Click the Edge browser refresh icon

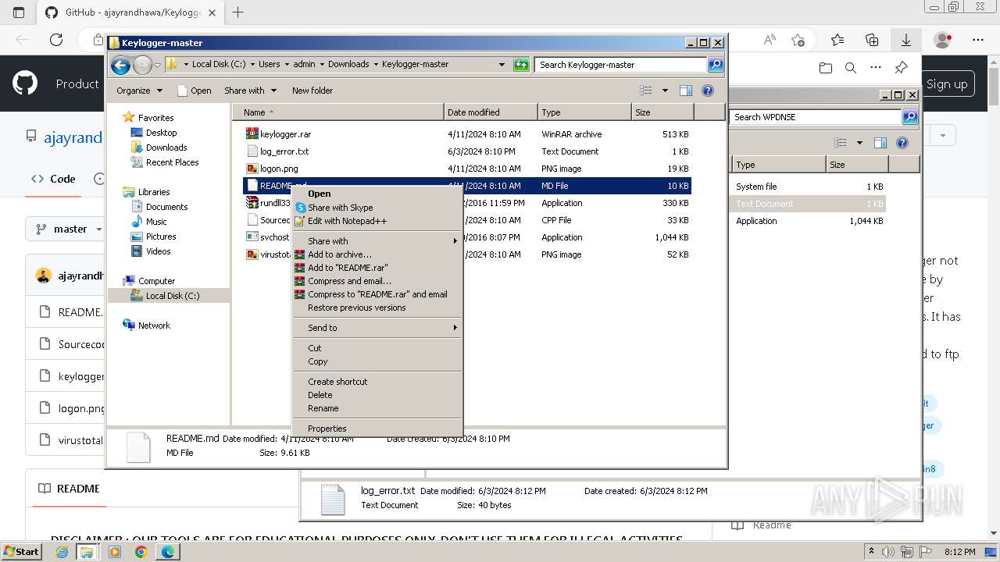tap(56, 40)
